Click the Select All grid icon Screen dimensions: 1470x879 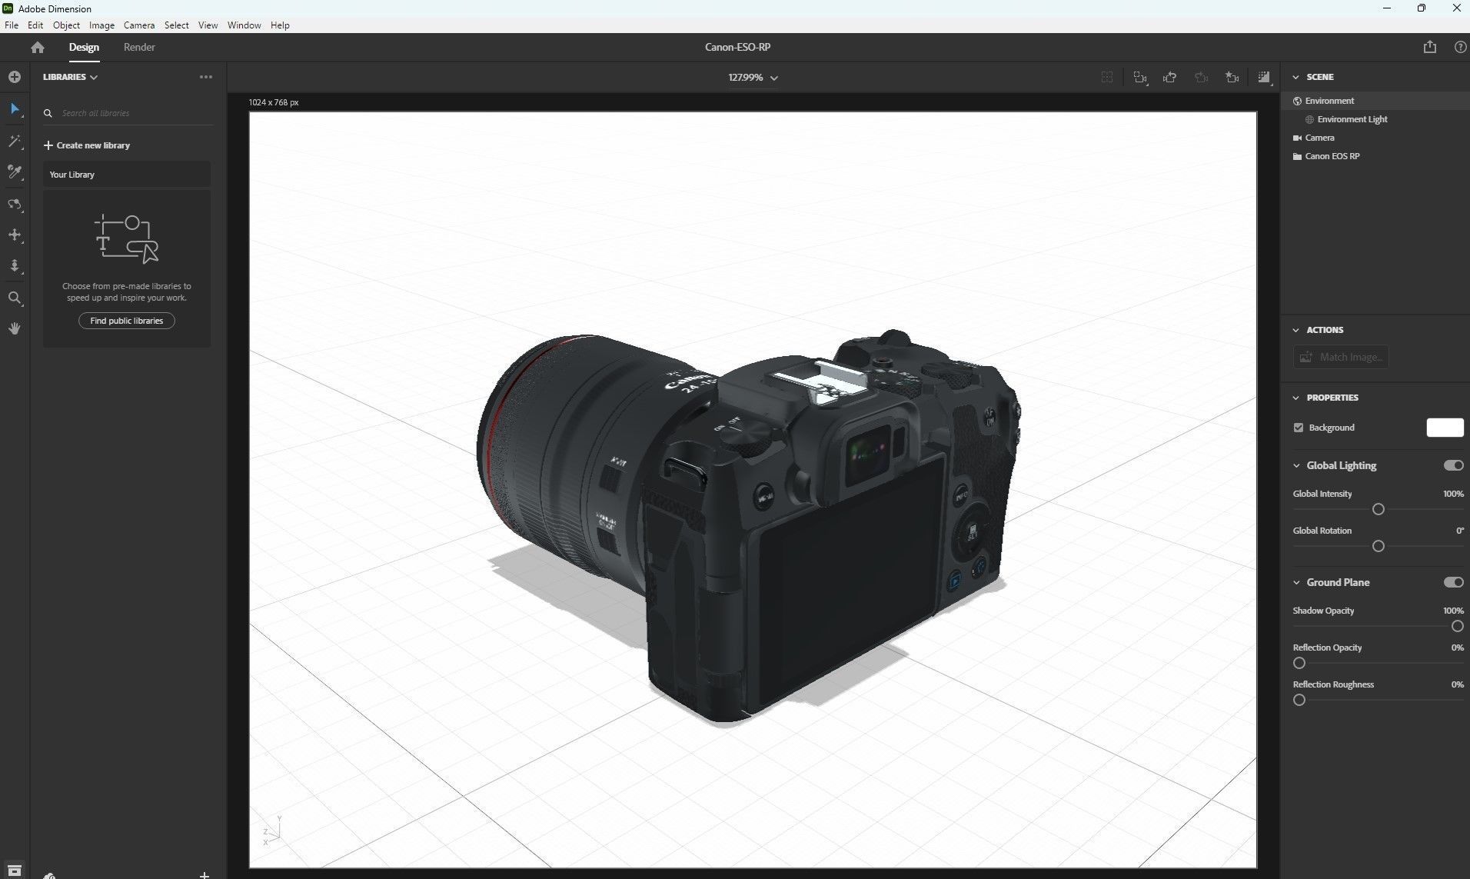pyautogui.click(x=1107, y=77)
